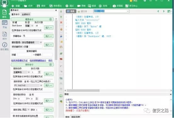
Task: Click the red uncomment icon in vertical toolbar
Action: point(61,59)
